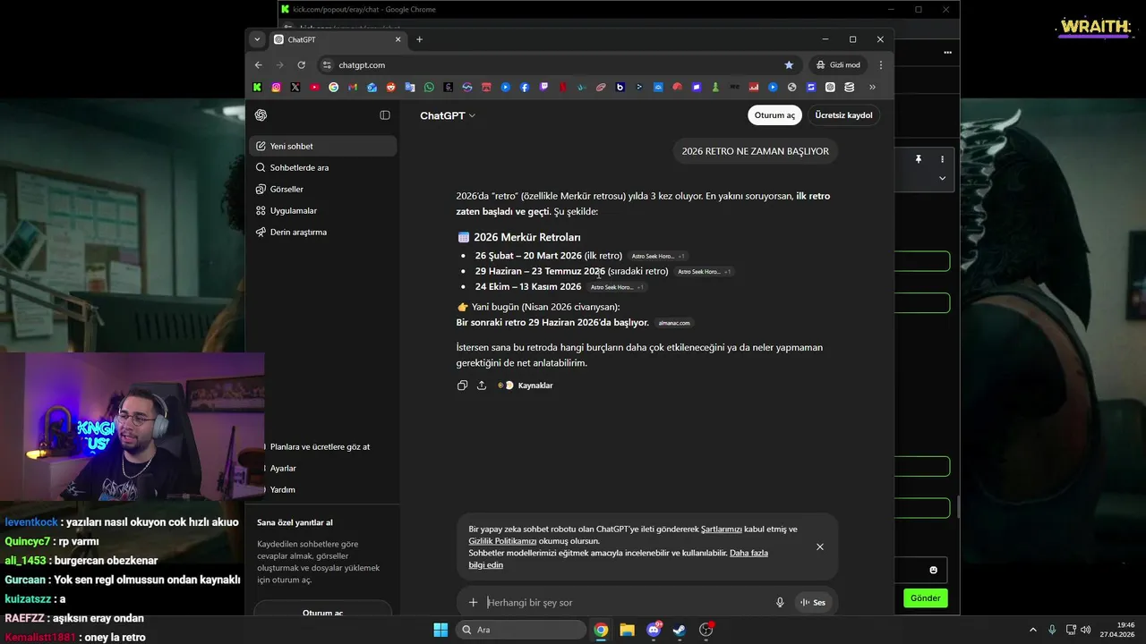The width and height of the screenshot is (1146, 644).
Task: Click the plus attach icon in composer
Action: coord(473,602)
